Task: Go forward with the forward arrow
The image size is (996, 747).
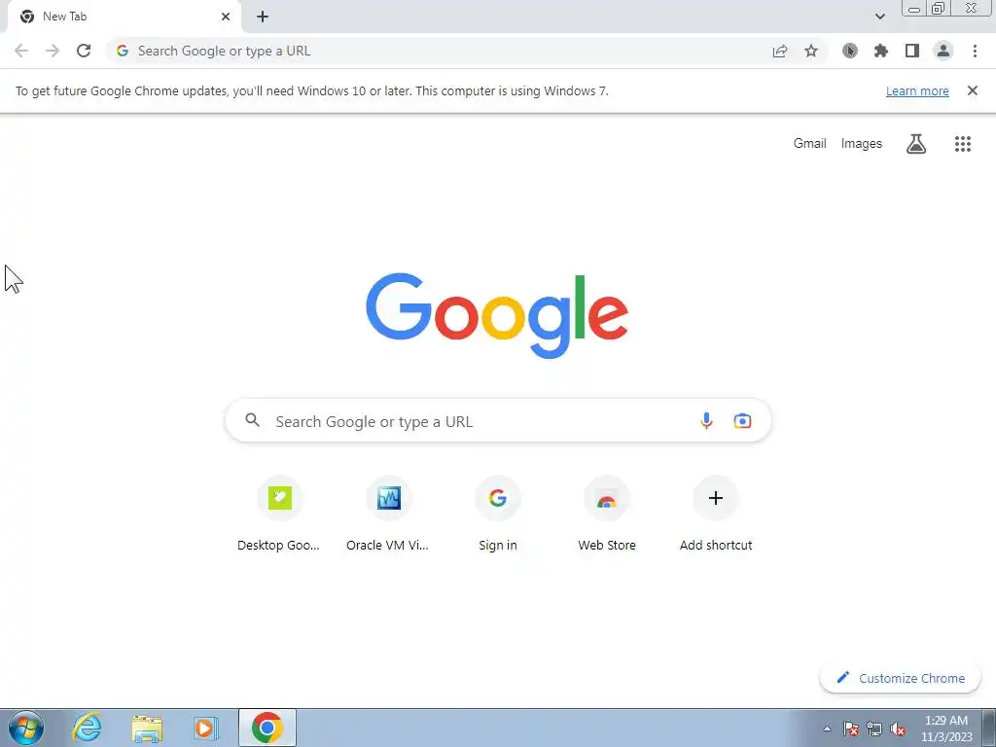Action: pos(53,51)
